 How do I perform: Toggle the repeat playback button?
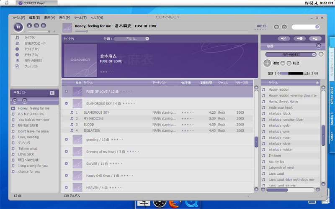(276, 27)
